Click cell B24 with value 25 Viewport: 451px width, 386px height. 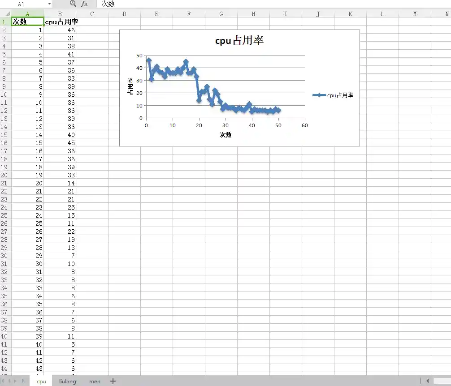[x=60, y=207]
